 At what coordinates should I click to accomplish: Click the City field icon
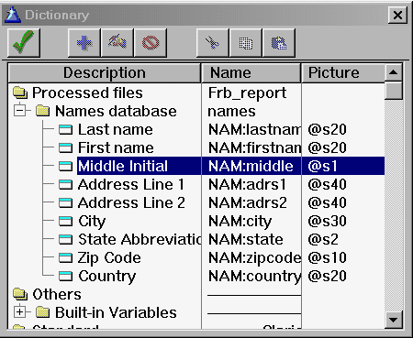tap(65, 222)
